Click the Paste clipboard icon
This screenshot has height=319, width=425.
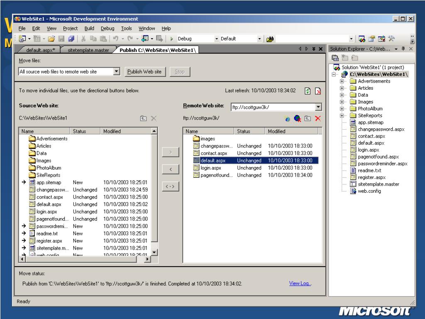tap(103, 39)
